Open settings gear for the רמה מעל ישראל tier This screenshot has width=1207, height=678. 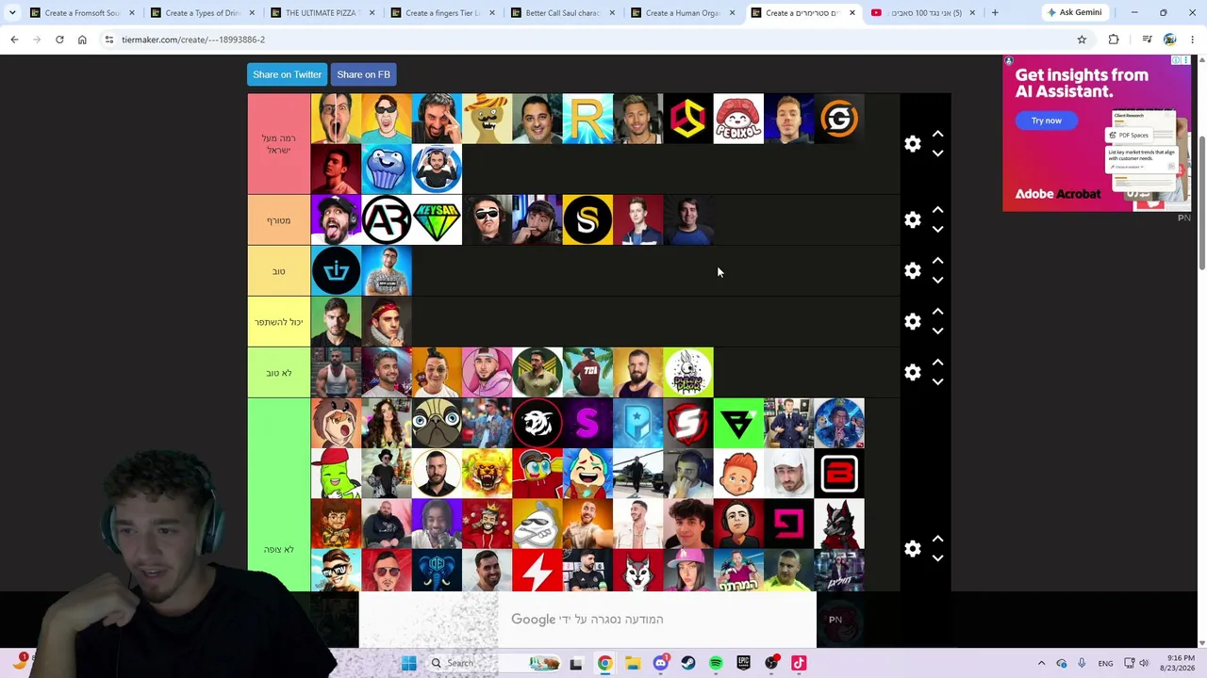(912, 143)
